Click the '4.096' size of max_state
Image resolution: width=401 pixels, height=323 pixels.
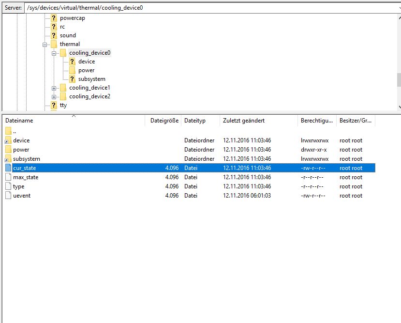pos(172,177)
